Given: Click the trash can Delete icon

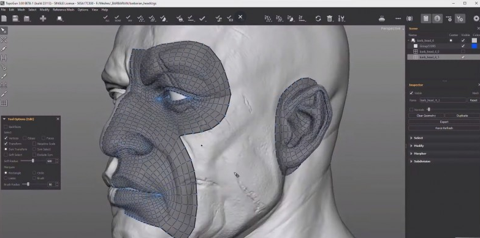Looking at the screenshot, I should [x=330, y=18].
